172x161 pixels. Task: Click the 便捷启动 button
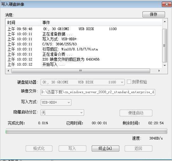136,113
